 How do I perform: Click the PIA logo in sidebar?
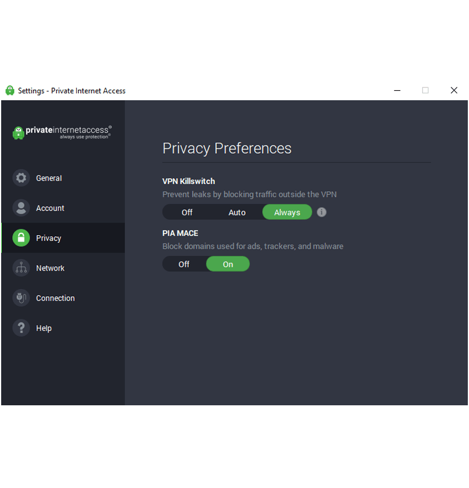pos(62,133)
